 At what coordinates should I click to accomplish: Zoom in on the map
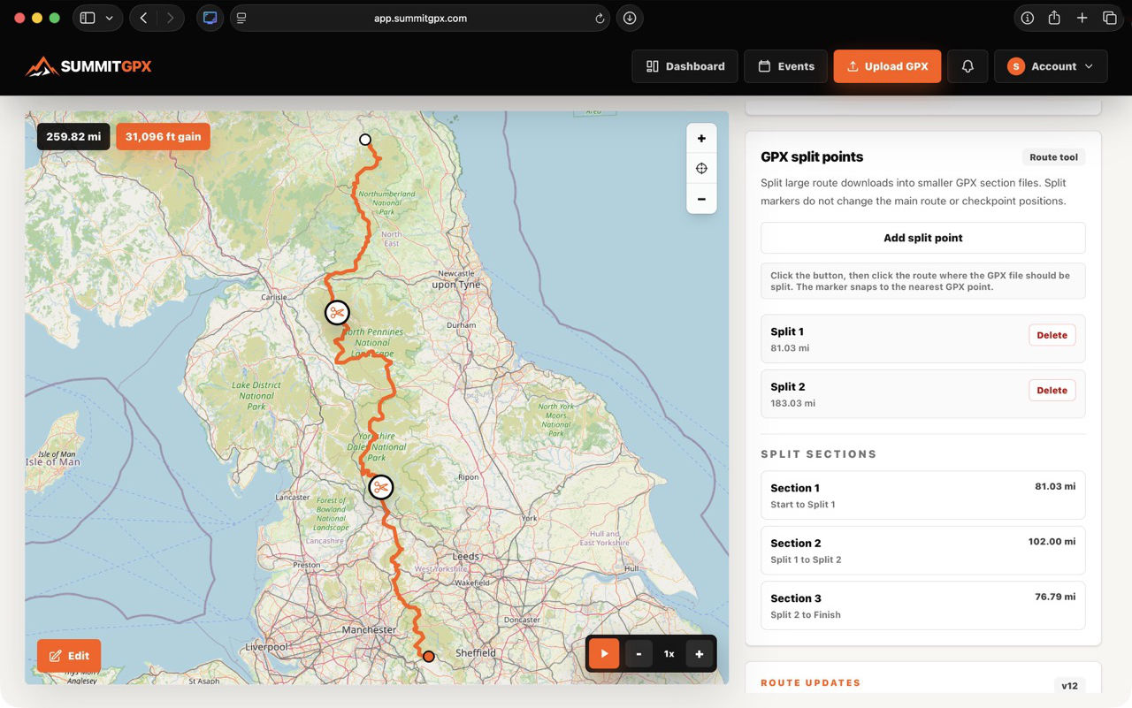[x=701, y=139]
